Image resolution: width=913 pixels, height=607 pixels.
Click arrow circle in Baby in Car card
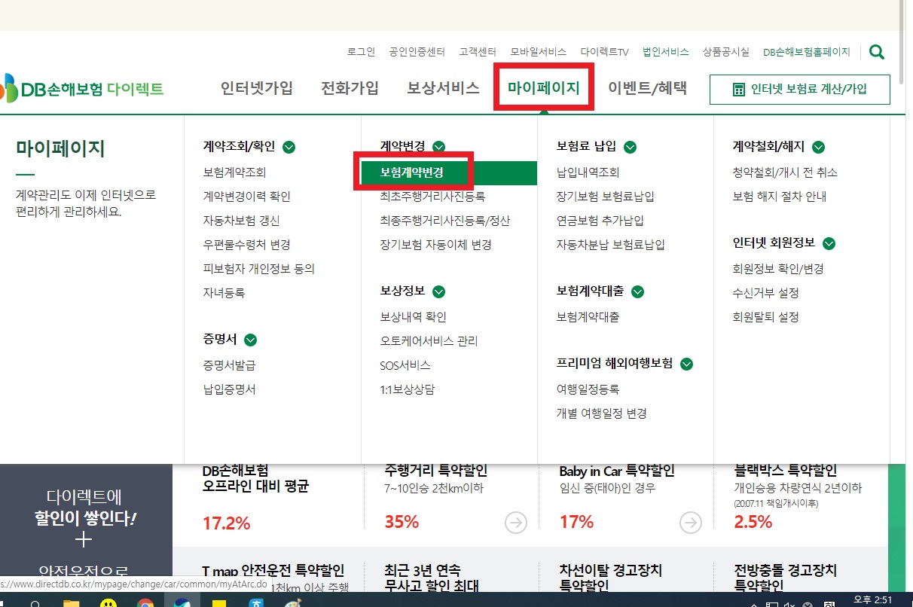click(x=691, y=523)
